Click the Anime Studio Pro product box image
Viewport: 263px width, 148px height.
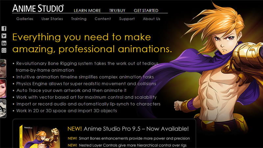pyautogui.click(x=39, y=136)
